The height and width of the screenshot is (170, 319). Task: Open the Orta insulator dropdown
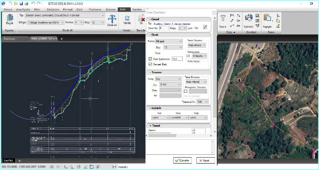pos(179,118)
